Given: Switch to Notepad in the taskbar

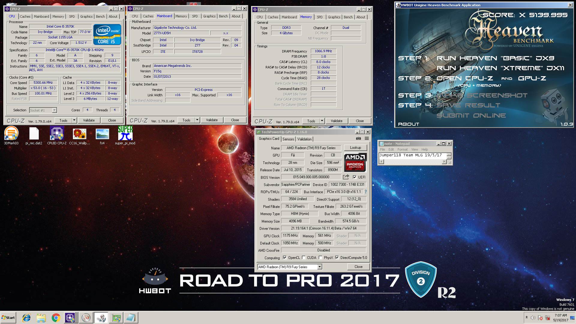Looking at the screenshot, I should (131, 318).
